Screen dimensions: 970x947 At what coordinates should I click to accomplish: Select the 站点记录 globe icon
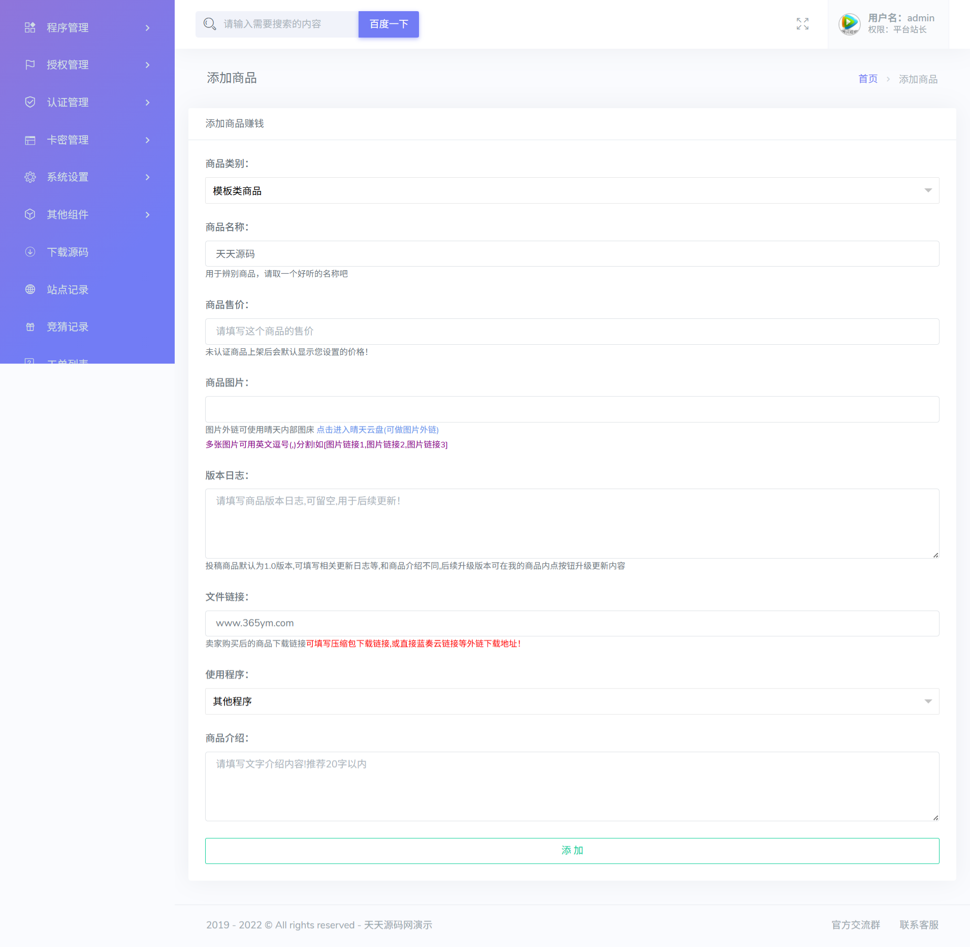point(30,289)
